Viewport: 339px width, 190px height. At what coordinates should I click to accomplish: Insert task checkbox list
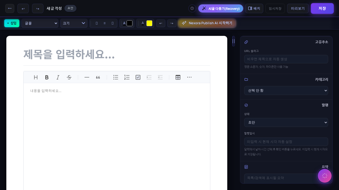pyautogui.click(x=138, y=77)
